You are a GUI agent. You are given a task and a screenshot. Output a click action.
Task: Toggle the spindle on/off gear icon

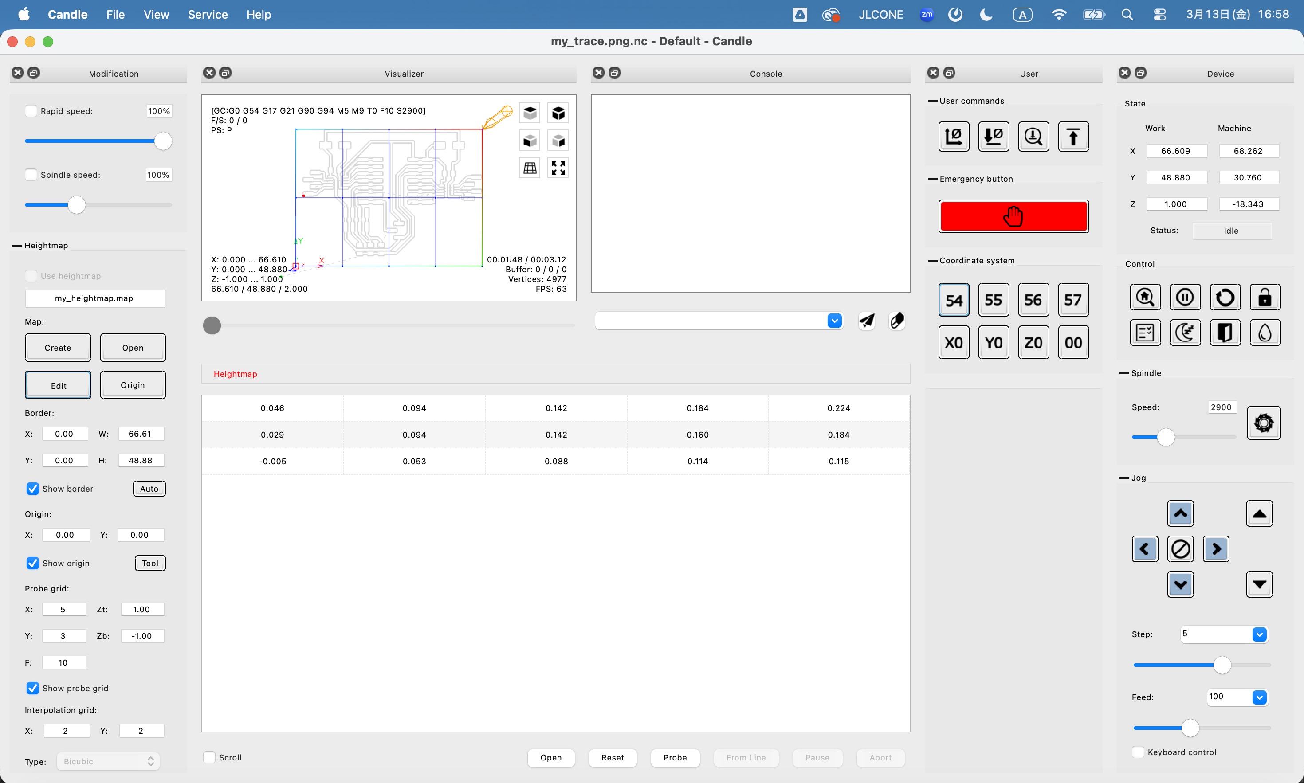point(1263,423)
